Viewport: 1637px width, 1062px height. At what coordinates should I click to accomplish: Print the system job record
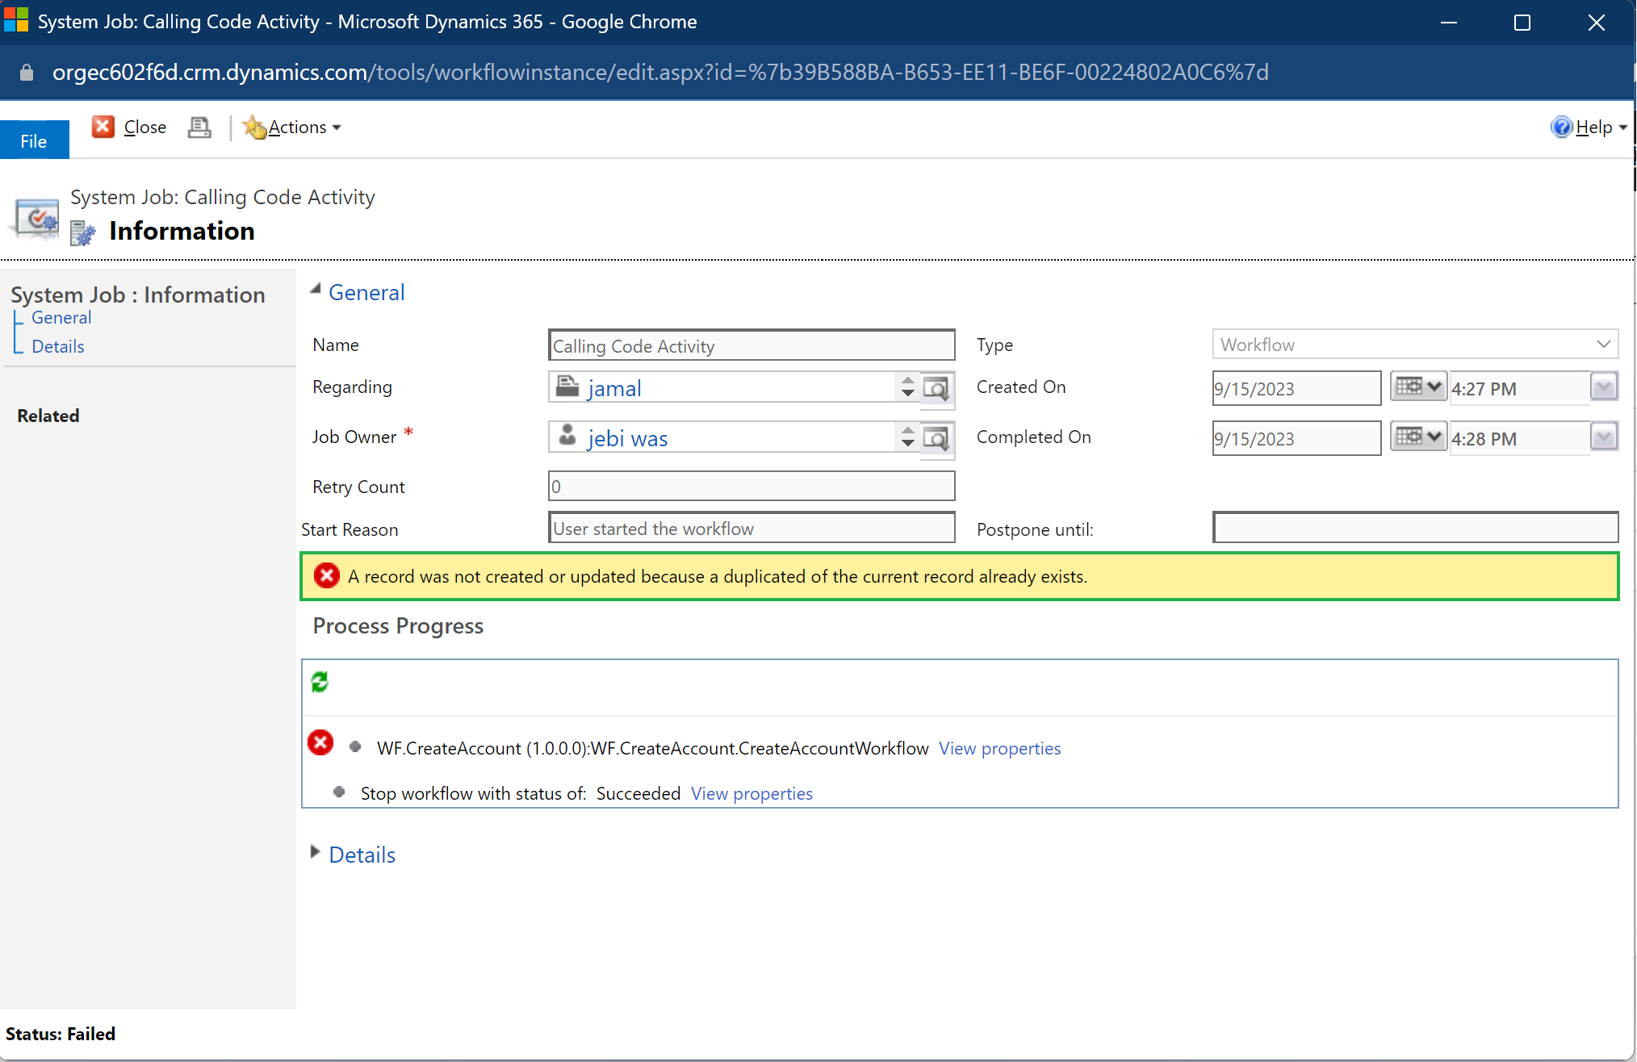coord(199,128)
